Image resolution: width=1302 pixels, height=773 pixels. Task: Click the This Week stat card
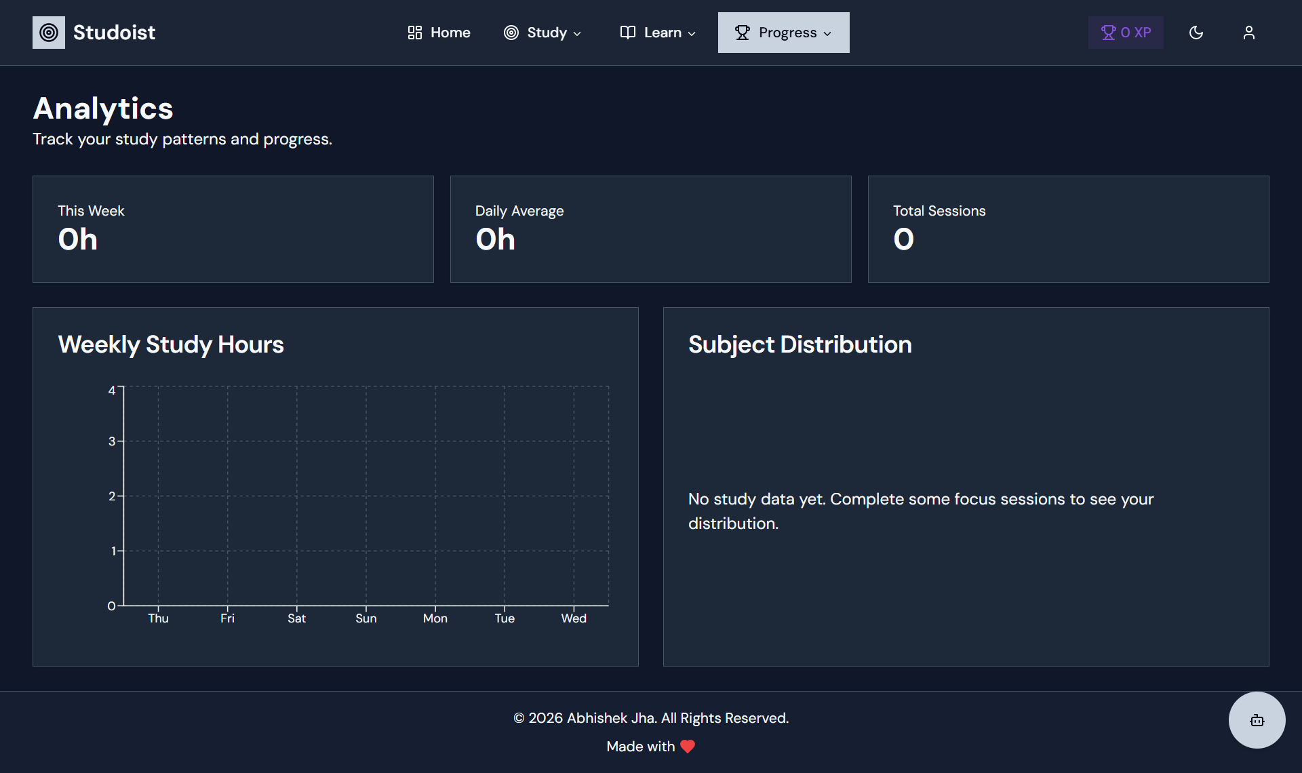(233, 229)
